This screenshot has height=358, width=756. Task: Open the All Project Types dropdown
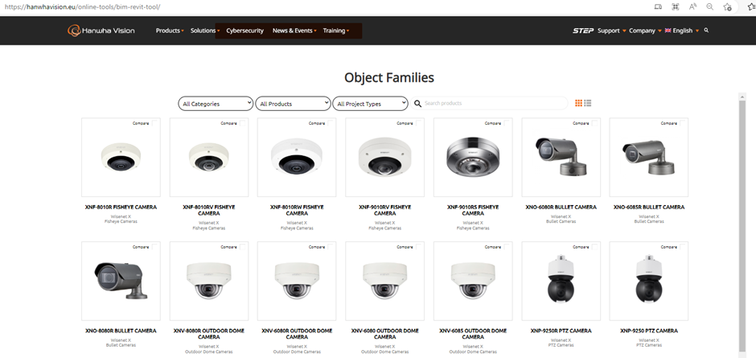pyautogui.click(x=371, y=104)
